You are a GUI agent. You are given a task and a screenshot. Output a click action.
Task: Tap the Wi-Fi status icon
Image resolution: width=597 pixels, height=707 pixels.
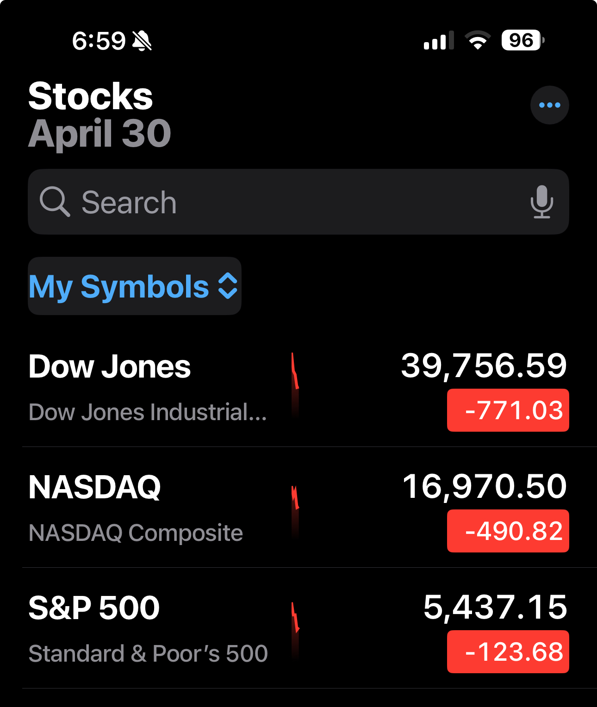tap(478, 40)
